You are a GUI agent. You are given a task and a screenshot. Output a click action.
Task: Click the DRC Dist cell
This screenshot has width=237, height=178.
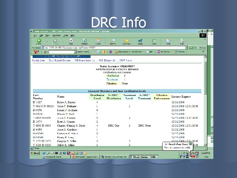(114, 126)
